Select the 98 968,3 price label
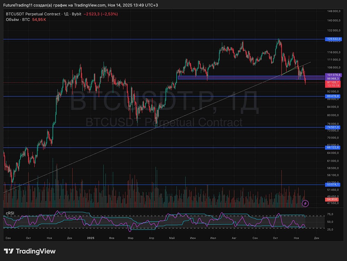Screen dimensions: 347x261 coord(333,79)
